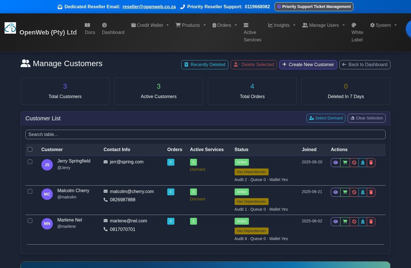Impersonate Marlene Nel using spy icon
The width and height of the screenshot is (411, 268).
pyautogui.click(x=363, y=222)
